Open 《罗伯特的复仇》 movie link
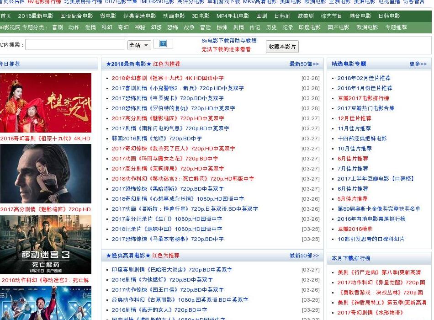 pos(173,108)
